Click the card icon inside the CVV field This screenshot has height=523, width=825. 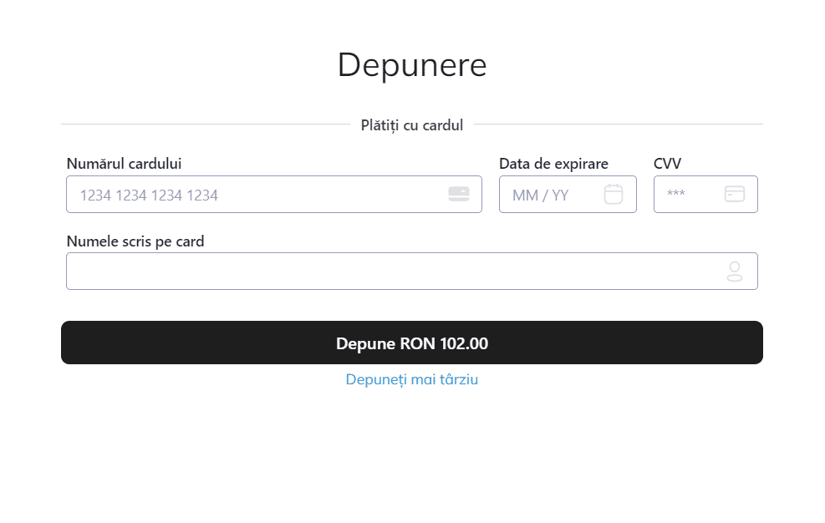(734, 194)
